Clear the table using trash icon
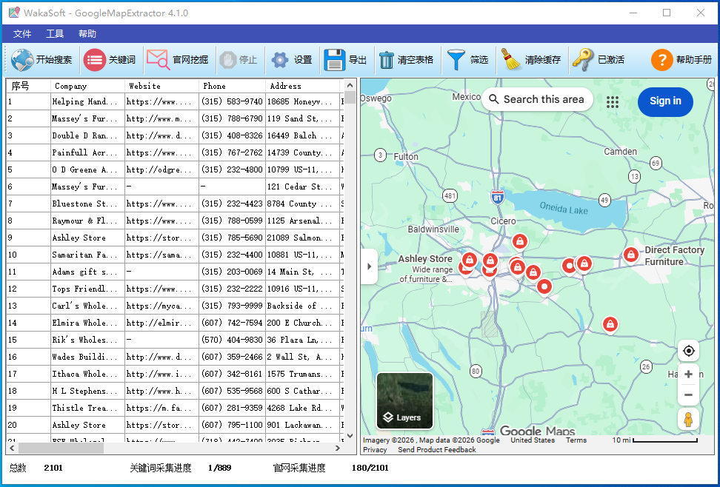Screen dimensions: 720x487 [x=387, y=60]
